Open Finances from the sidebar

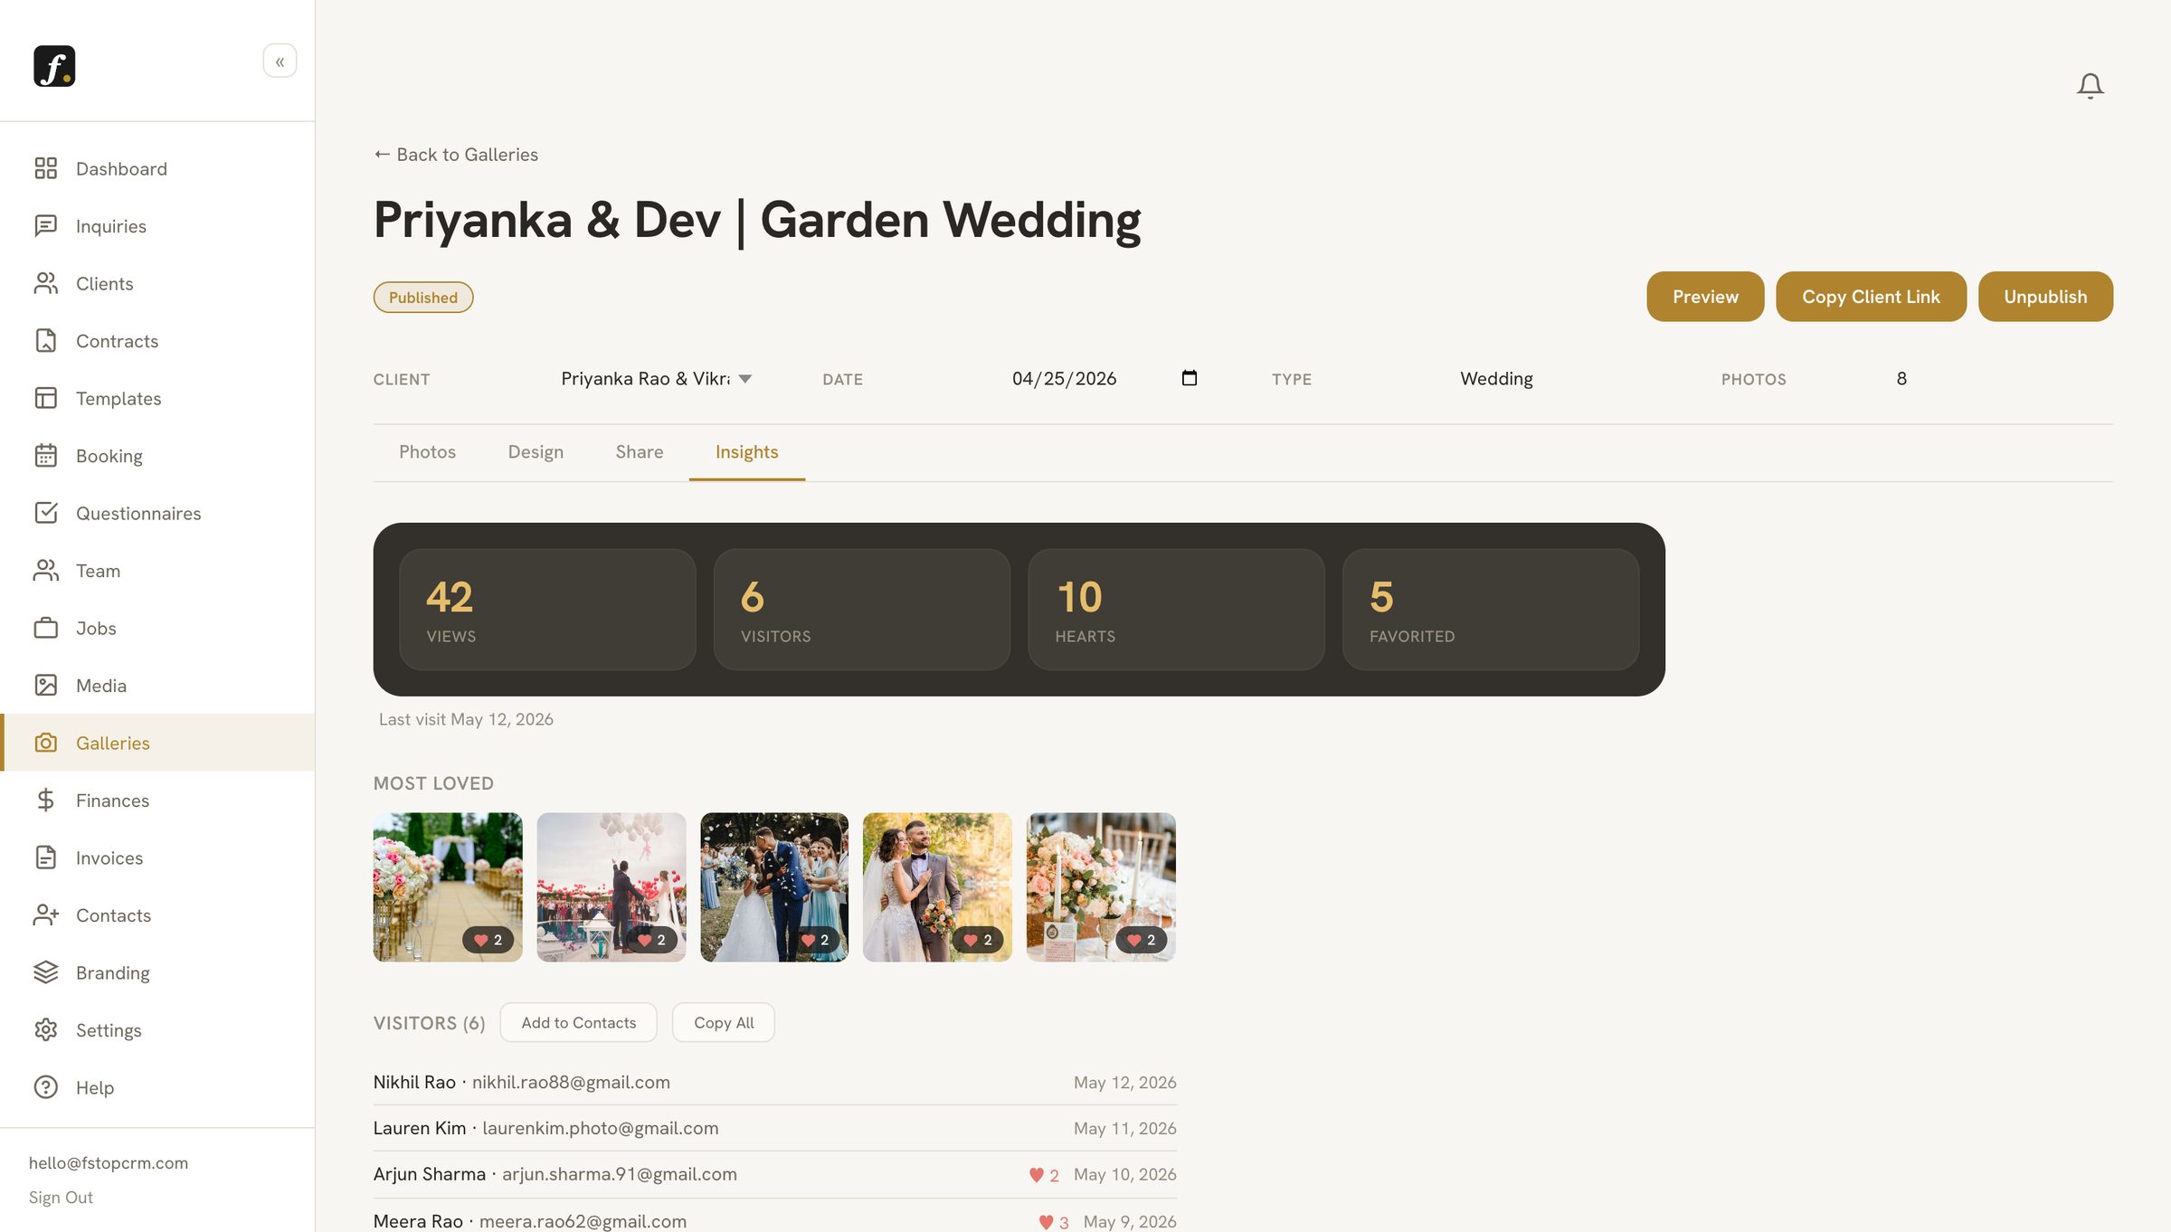[157, 801]
